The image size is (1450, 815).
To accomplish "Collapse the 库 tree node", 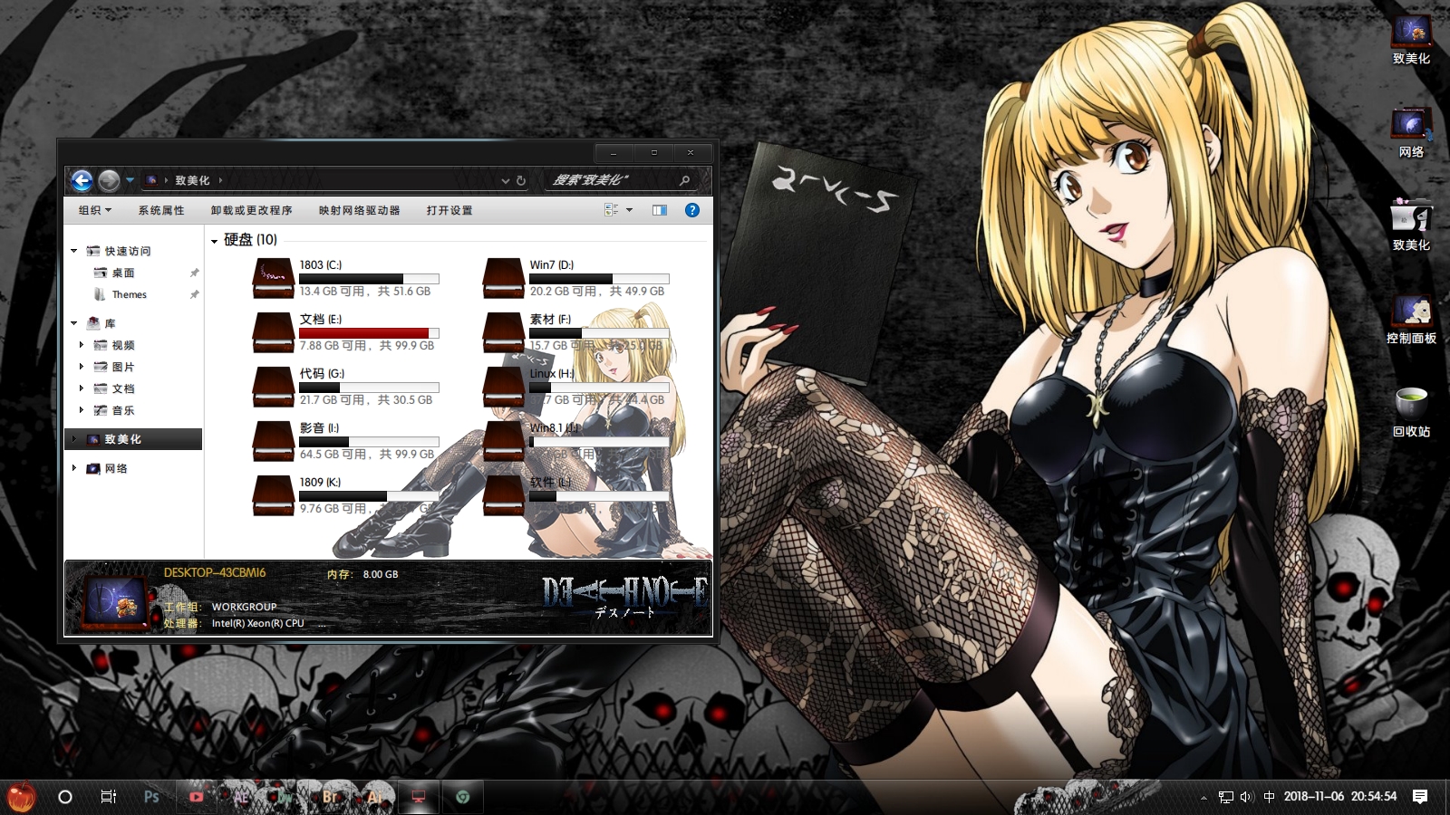I will tap(74, 323).
